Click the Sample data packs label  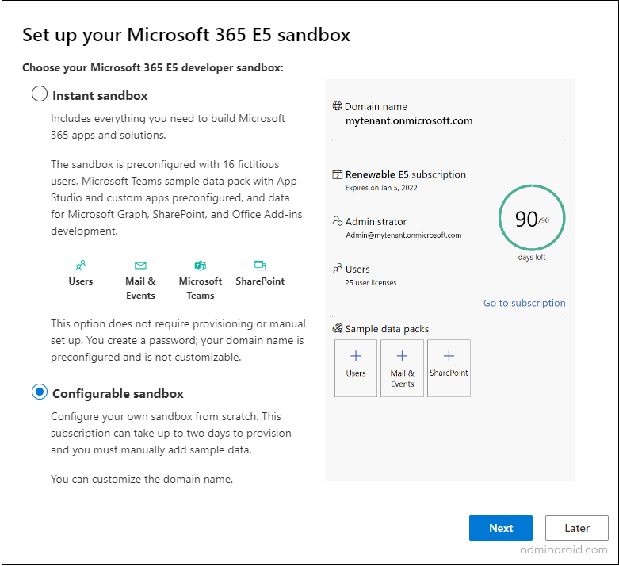point(387,329)
